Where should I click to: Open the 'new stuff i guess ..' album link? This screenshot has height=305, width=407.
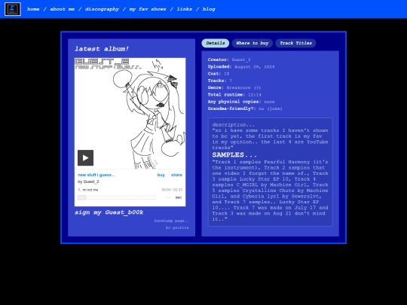click(96, 175)
